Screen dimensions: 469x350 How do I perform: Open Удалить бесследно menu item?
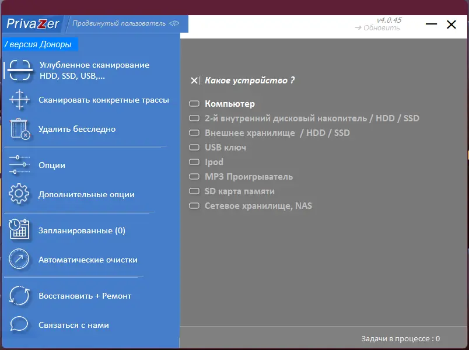pos(77,129)
